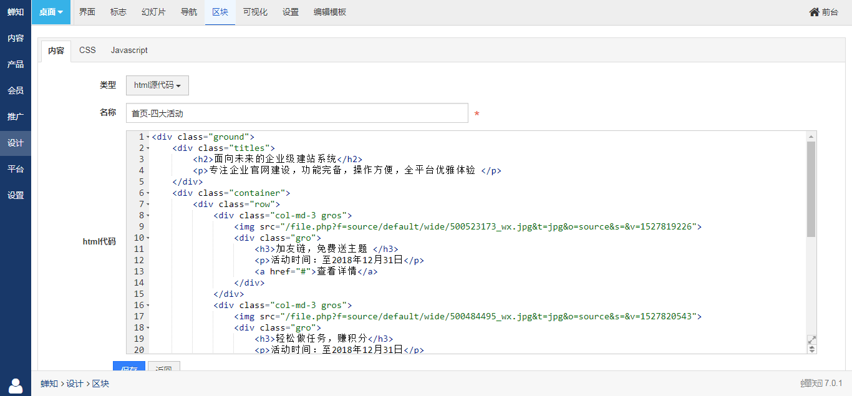Click the 蝉知 logo at top left
Image resolution: width=852 pixels, height=396 pixels.
tap(16, 12)
